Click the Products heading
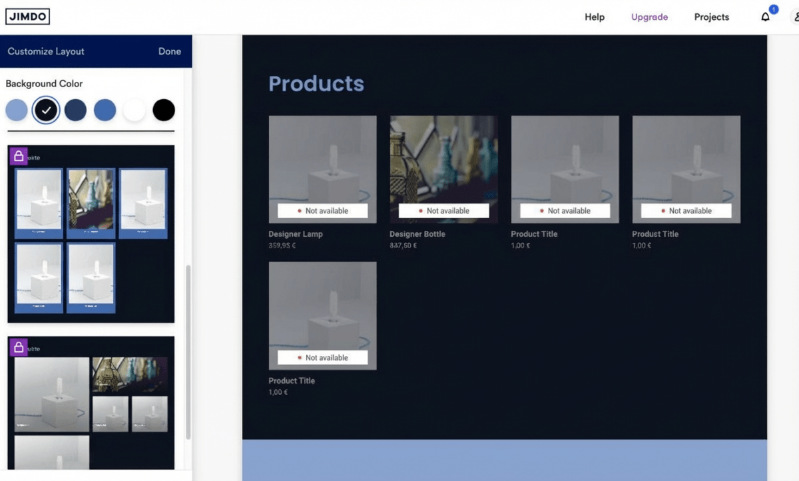Image resolution: width=799 pixels, height=481 pixels. pyautogui.click(x=316, y=84)
